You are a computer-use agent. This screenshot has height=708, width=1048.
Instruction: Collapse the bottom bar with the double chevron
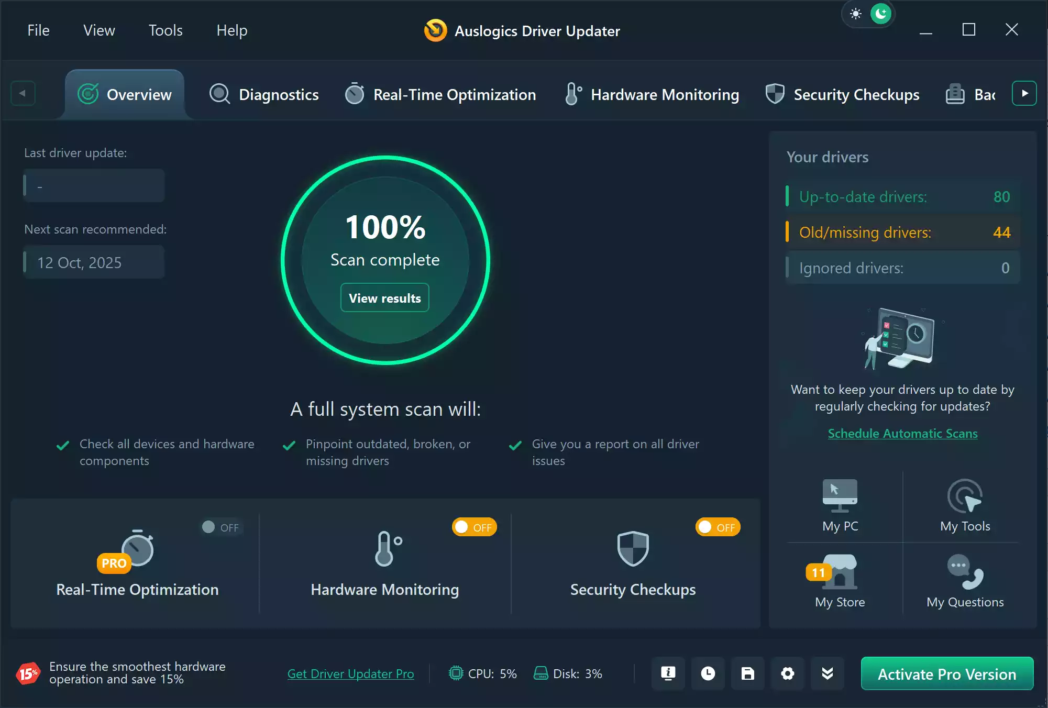[x=827, y=674]
